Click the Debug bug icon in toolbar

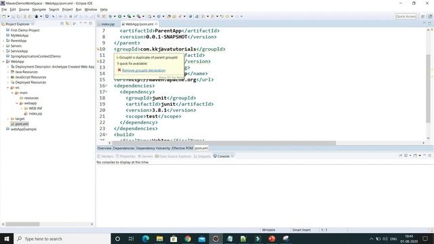tap(110, 16)
